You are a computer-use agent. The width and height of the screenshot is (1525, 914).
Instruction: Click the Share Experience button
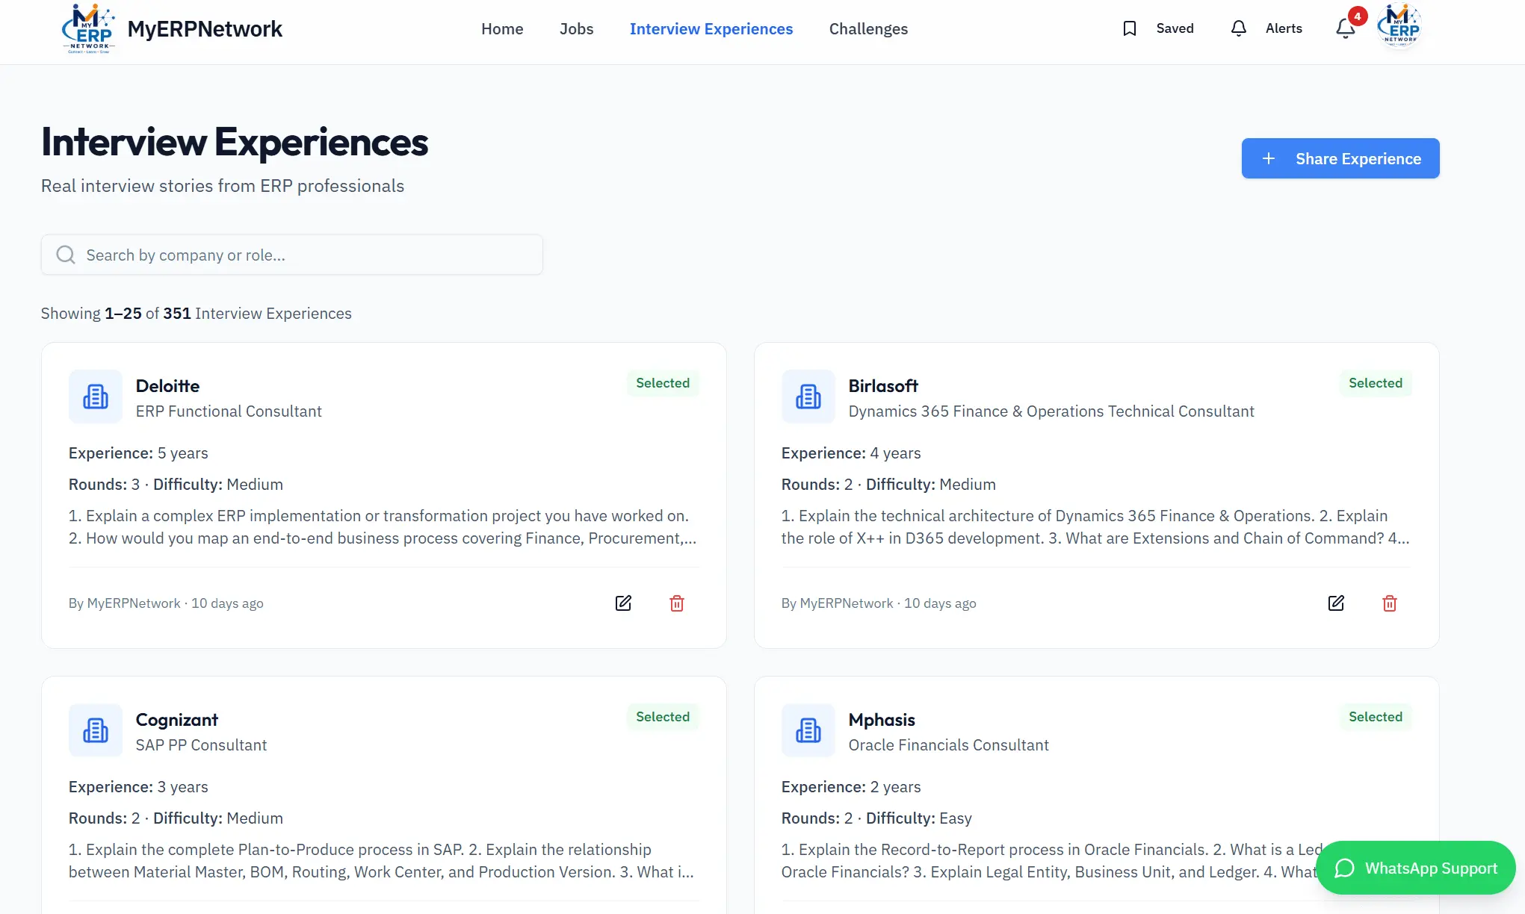coord(1340,158)
